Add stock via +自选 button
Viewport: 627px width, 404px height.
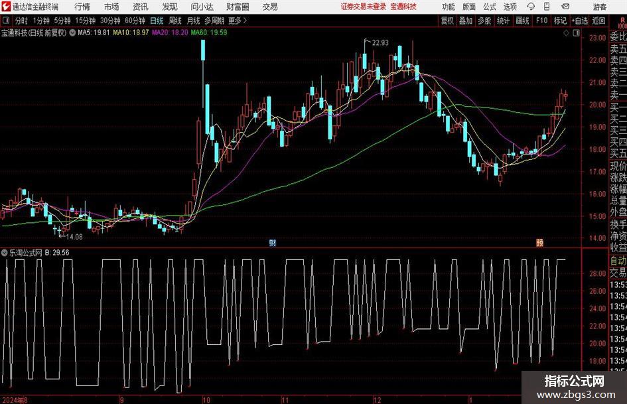click(x=580, y=21)
